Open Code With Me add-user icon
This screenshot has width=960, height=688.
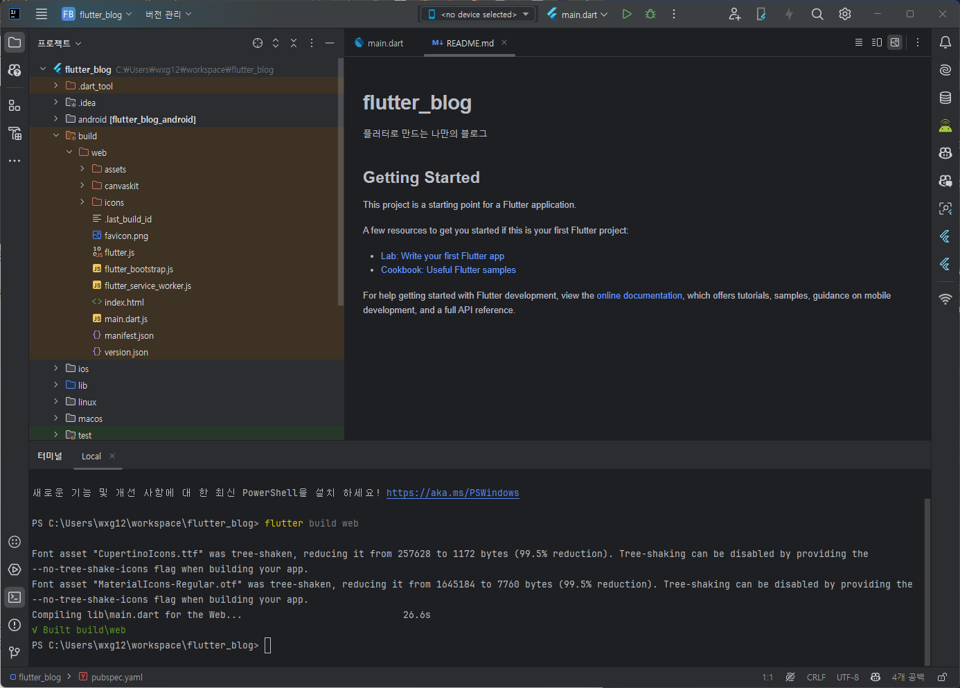(x=735, y=14)
